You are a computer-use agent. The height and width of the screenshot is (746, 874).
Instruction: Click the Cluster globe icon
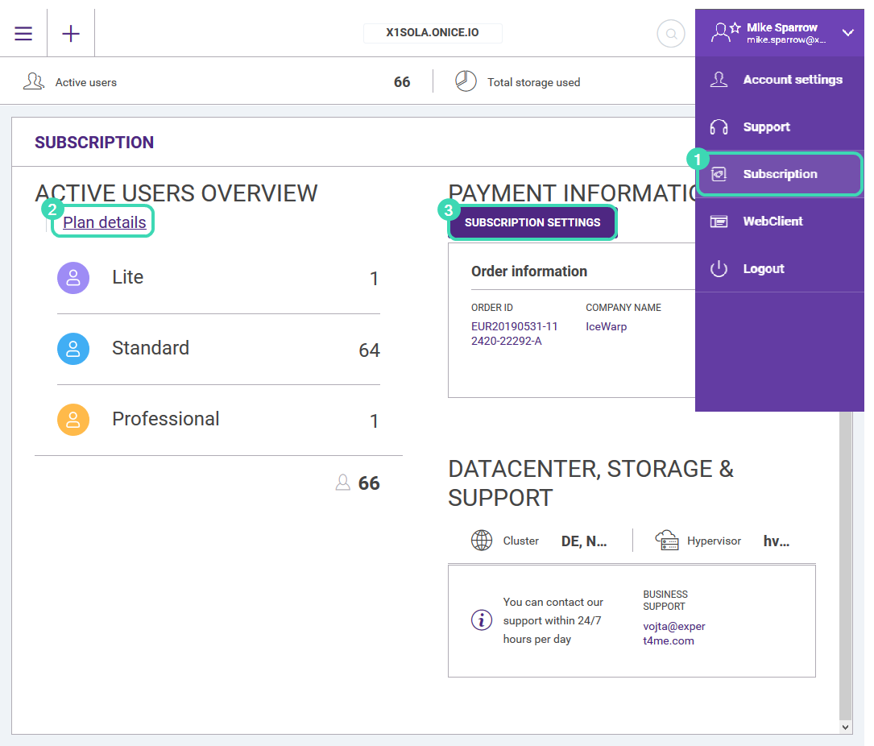[482, 541]
